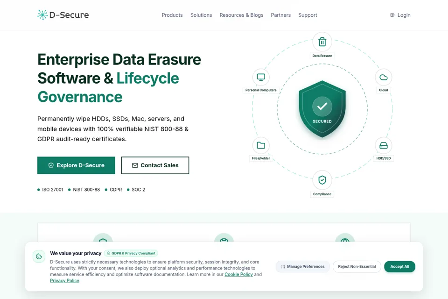Image resolution: width=448 pixels, height=299 pixels.
Task: Click the "ISO 27001" text
Action: pyautogui.click(x=53, y=190)
